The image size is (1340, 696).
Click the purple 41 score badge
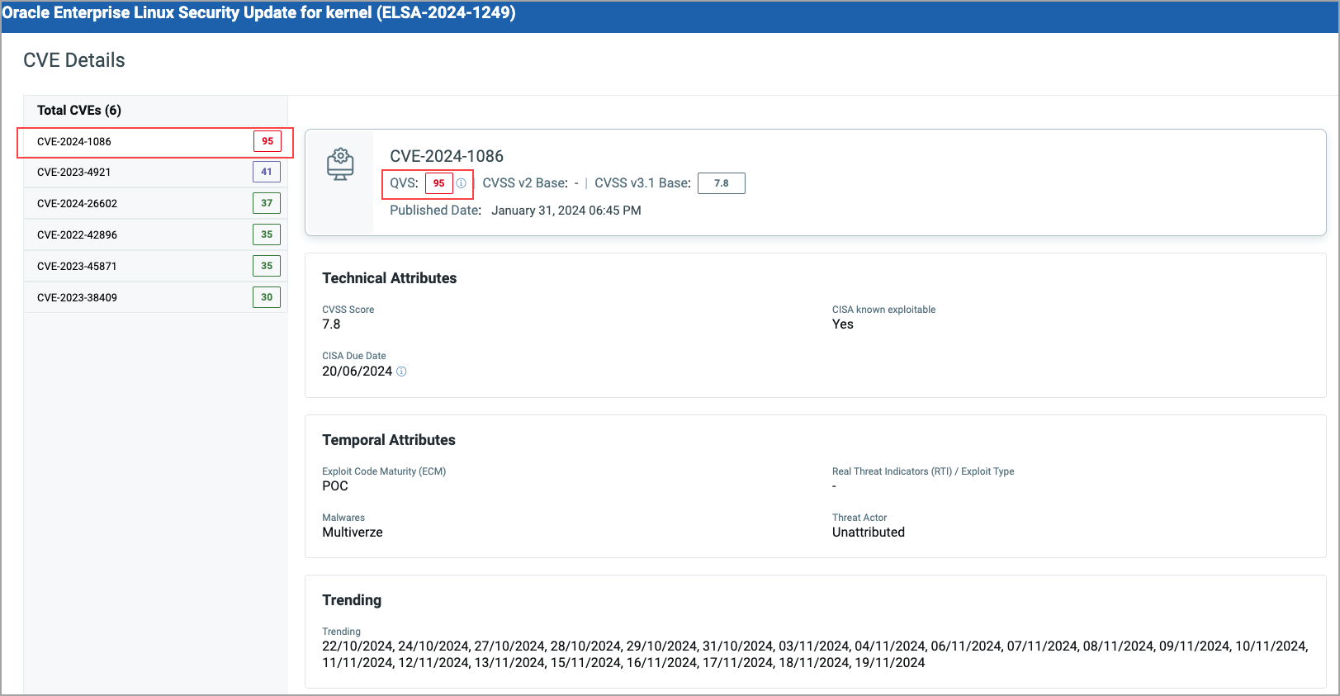[267, 173]
